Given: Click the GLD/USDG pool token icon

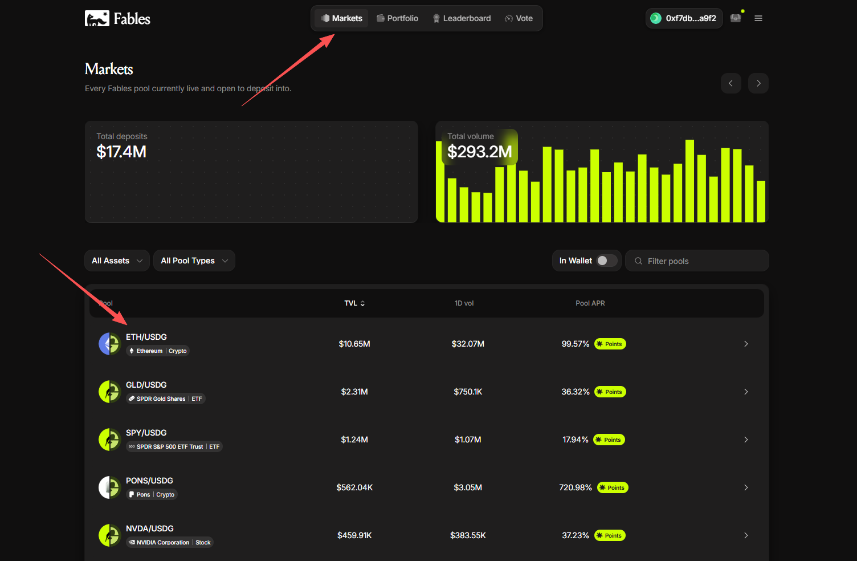Looking at the screenshot, I should tap(110, 392).
